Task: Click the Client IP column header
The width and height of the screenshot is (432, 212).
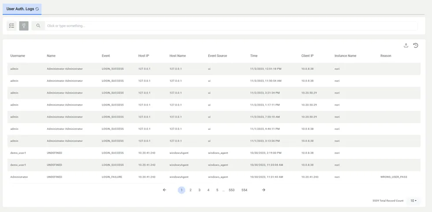Action: (308, 56)
